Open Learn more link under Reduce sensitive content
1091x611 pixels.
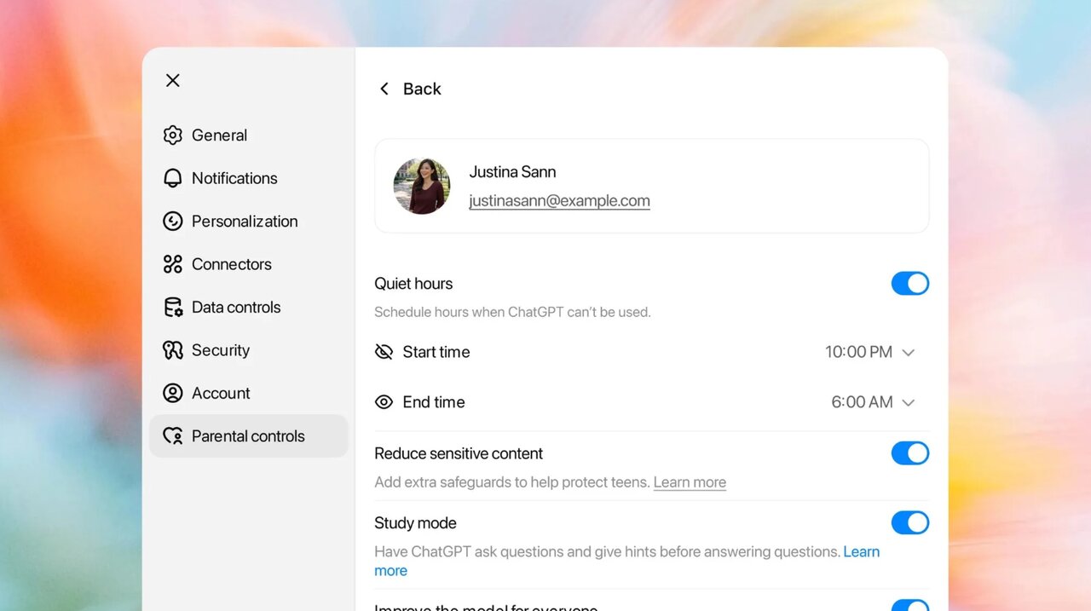point(690,482)
